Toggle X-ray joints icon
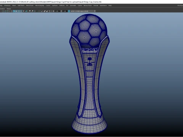The image size is (183, 137). pyautogui.click(x=50, y=11)
